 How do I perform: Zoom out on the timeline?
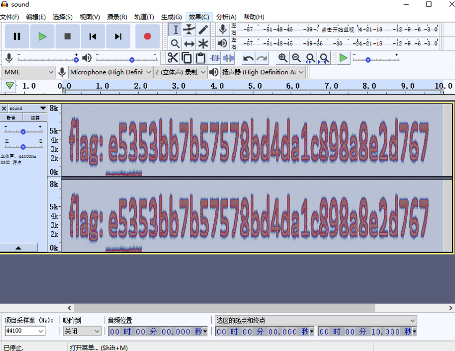[x=296, y=58]
